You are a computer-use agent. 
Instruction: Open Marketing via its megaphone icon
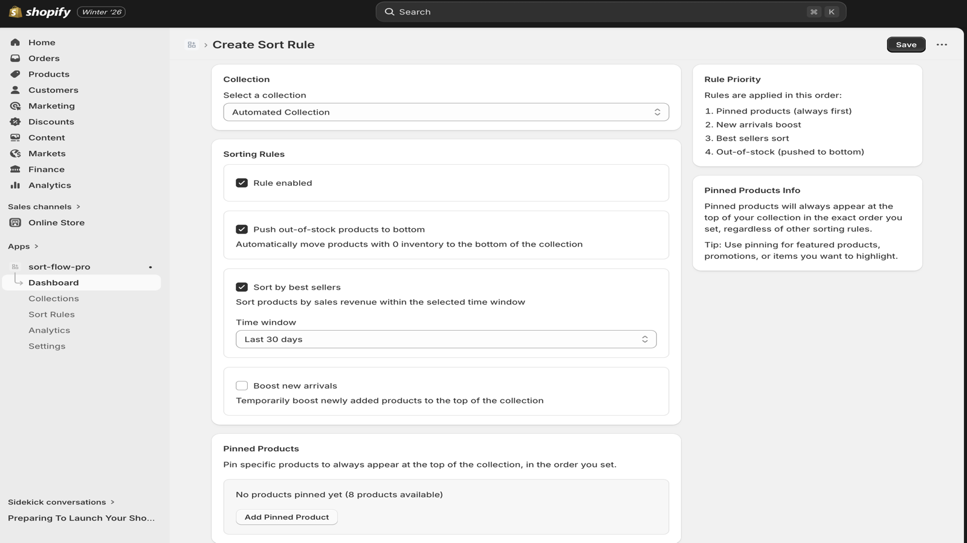click(15, 106)
